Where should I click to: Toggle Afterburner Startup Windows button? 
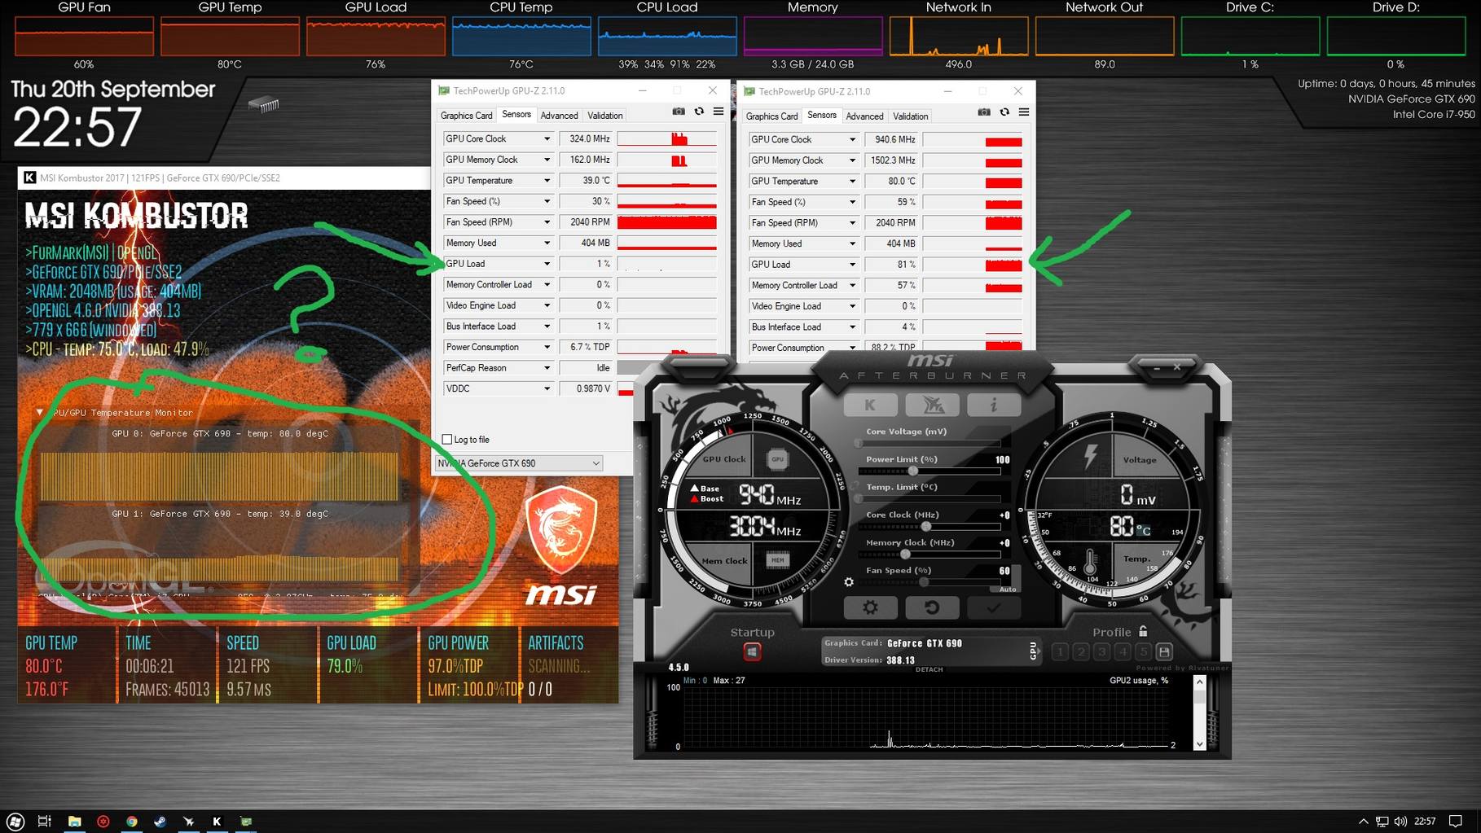tap(752, 651)
